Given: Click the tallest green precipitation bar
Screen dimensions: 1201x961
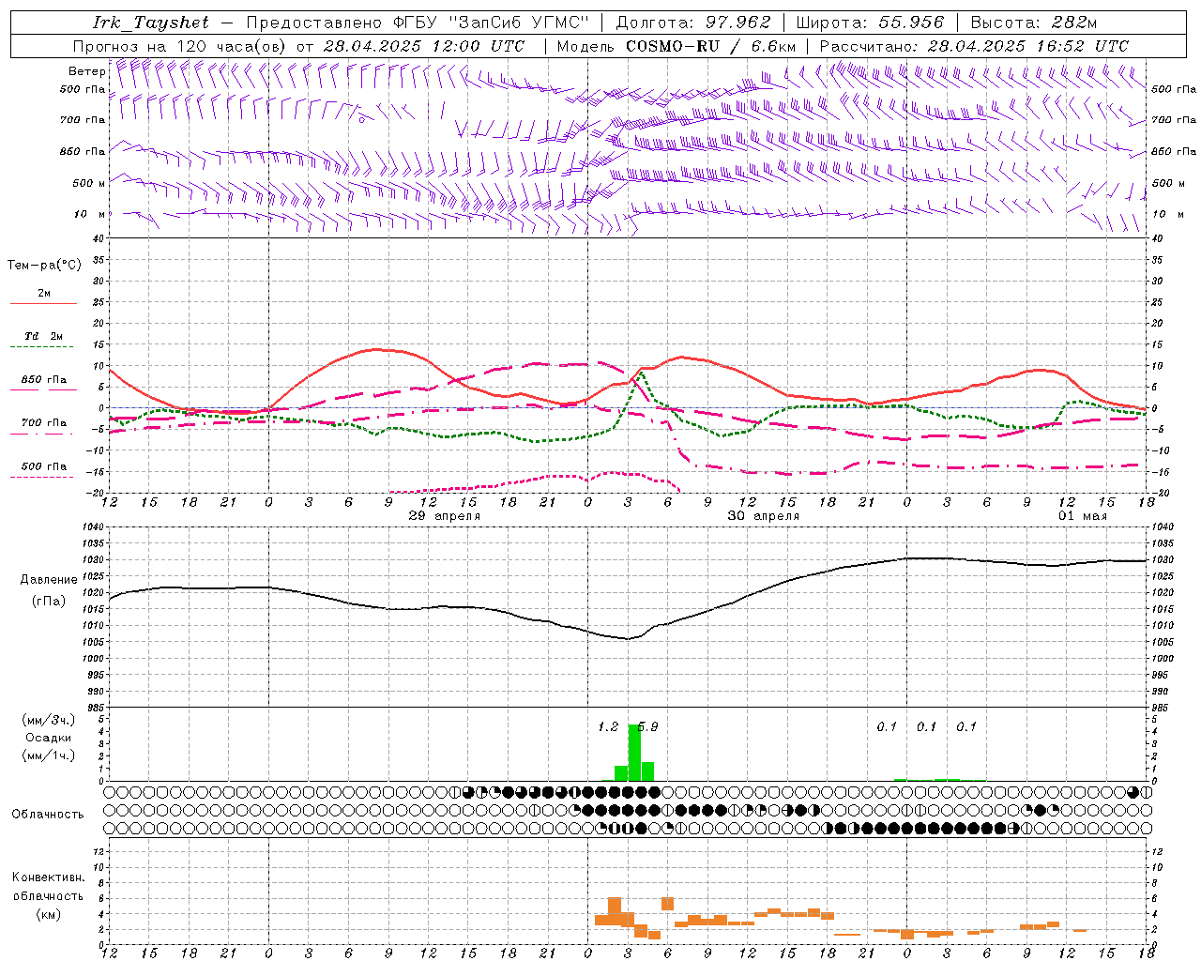Looking at the screenshot, I should (634, 753).
